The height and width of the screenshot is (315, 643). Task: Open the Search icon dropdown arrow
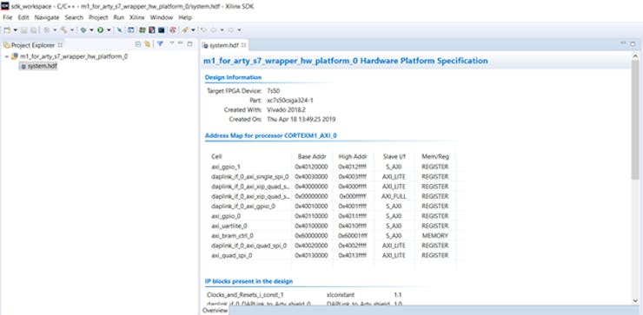coord(193,30)
